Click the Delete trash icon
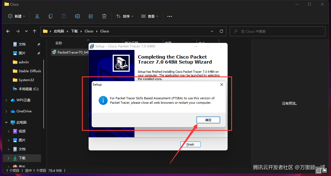331x176 pixels. point(104,16)
